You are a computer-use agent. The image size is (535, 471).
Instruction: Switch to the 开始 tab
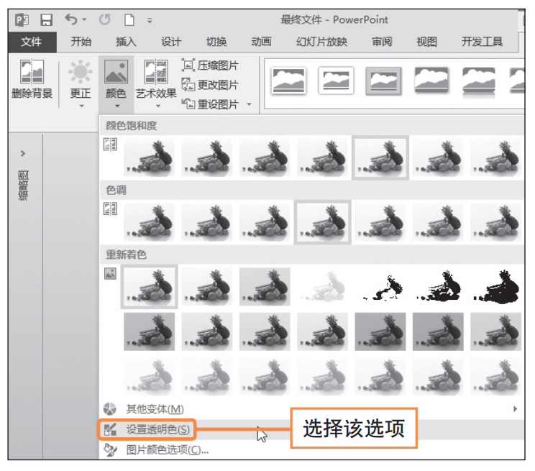(x=81, y=42)
